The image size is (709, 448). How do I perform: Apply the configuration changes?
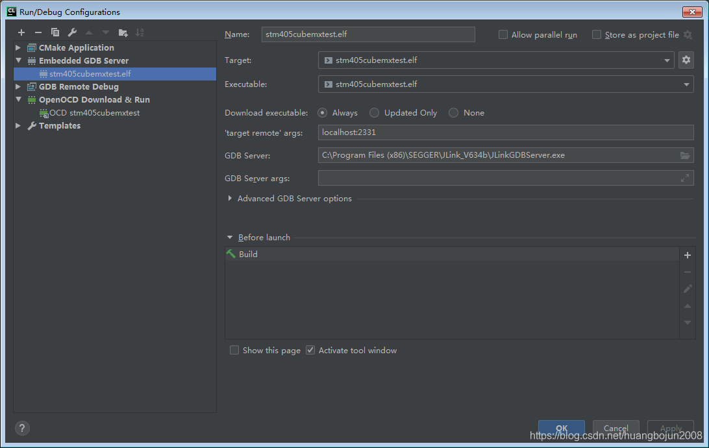[x=670, y=429]
